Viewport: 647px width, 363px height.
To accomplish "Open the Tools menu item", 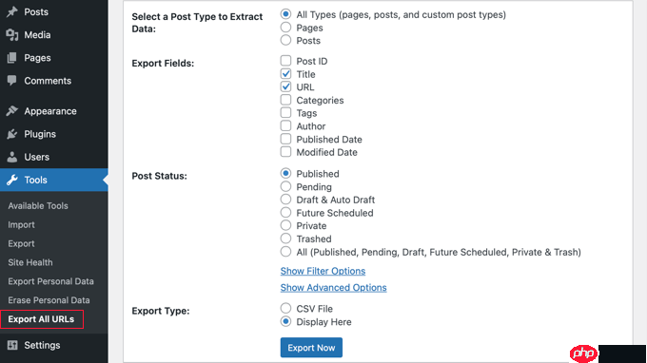I will coord(54,180).
